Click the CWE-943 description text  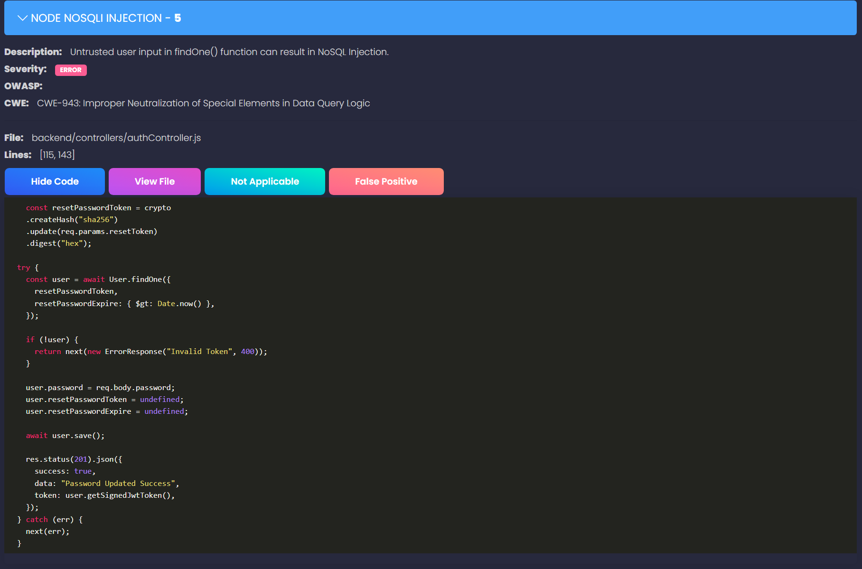pos(203,103)
